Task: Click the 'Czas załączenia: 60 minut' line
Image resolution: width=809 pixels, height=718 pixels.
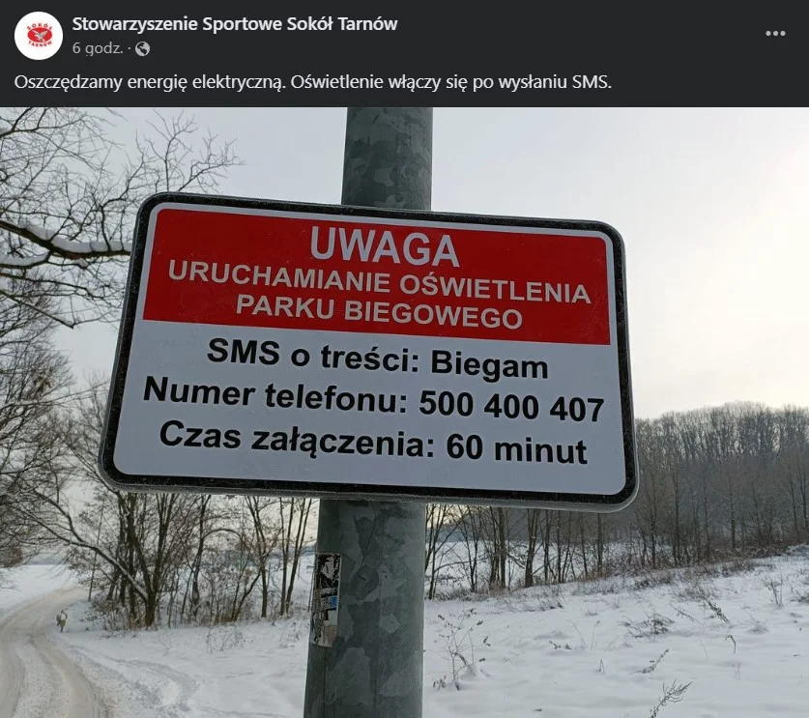Action: 373,444
